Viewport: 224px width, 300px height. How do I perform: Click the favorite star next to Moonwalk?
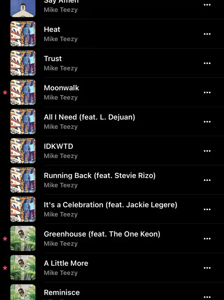5,93
